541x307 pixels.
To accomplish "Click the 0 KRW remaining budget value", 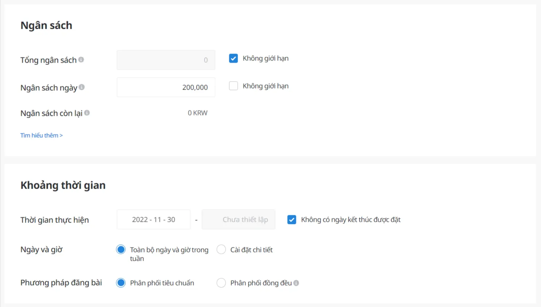I will [x=197, y=113].
